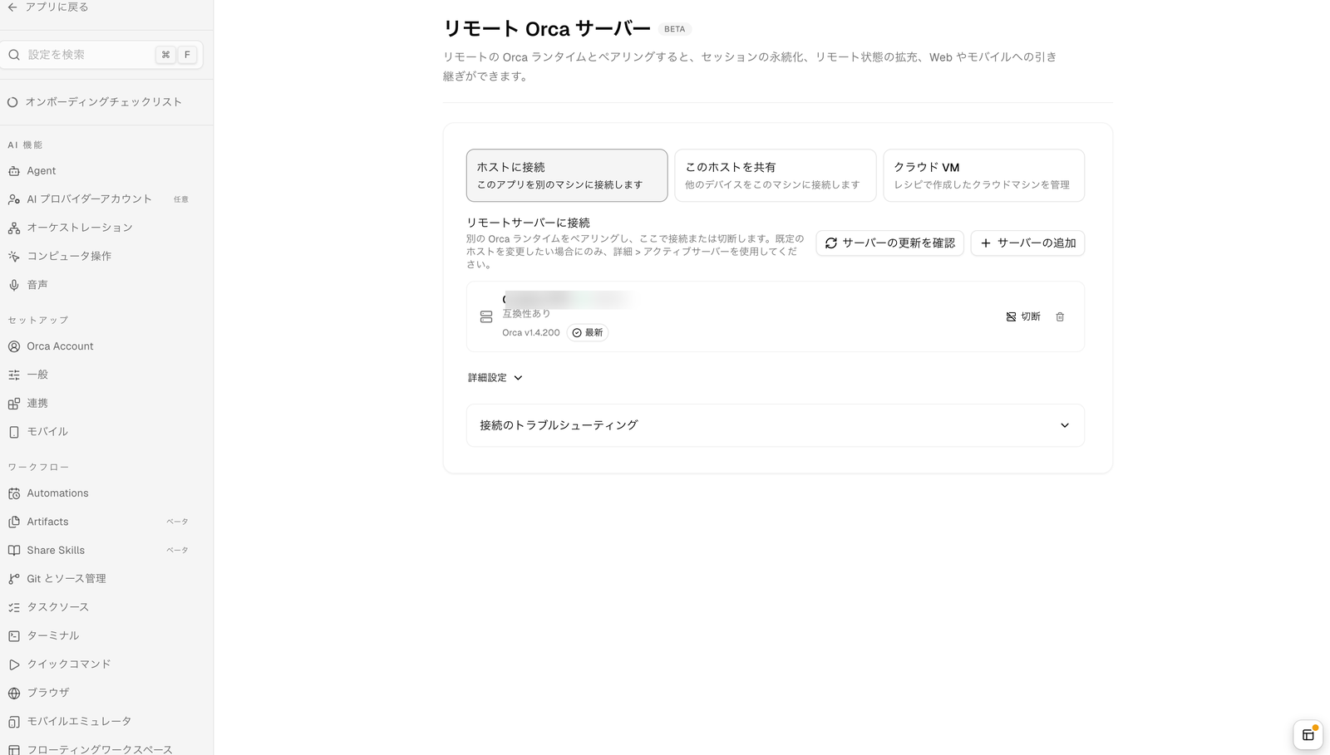The width and height of the screenshot is (1330, 755).
Task: Click the 最新 version badge
Action: coord(588,332)
